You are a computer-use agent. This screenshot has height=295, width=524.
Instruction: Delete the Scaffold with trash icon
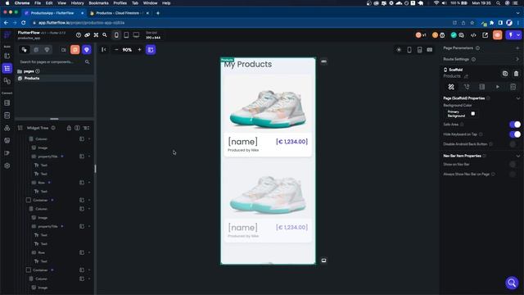(x=516, y=74)
